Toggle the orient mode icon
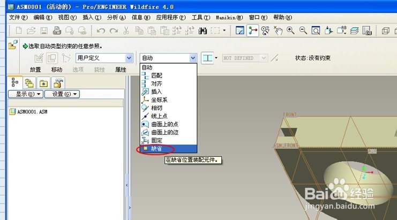The image size is (397, 220). point(265,31)
